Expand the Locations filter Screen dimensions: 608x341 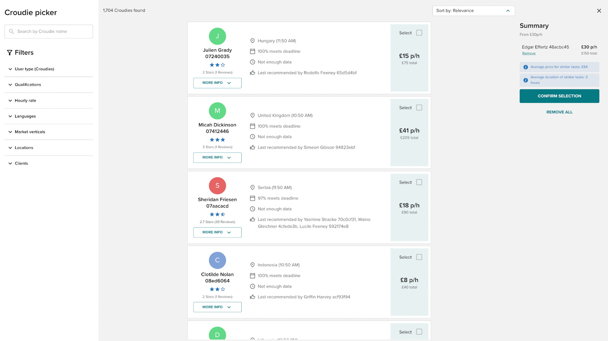pyautogui.click(x=49, y=148)
